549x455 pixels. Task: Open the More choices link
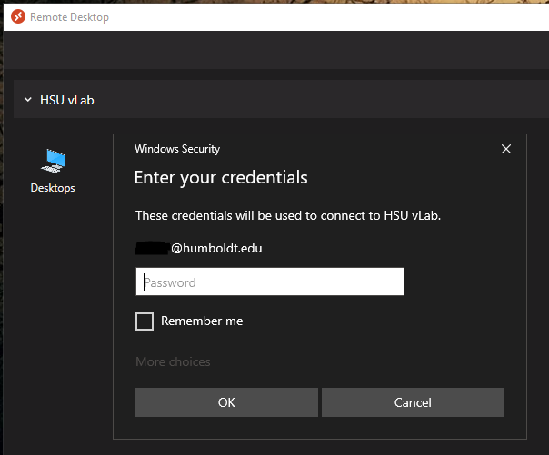tap(173, 361)
